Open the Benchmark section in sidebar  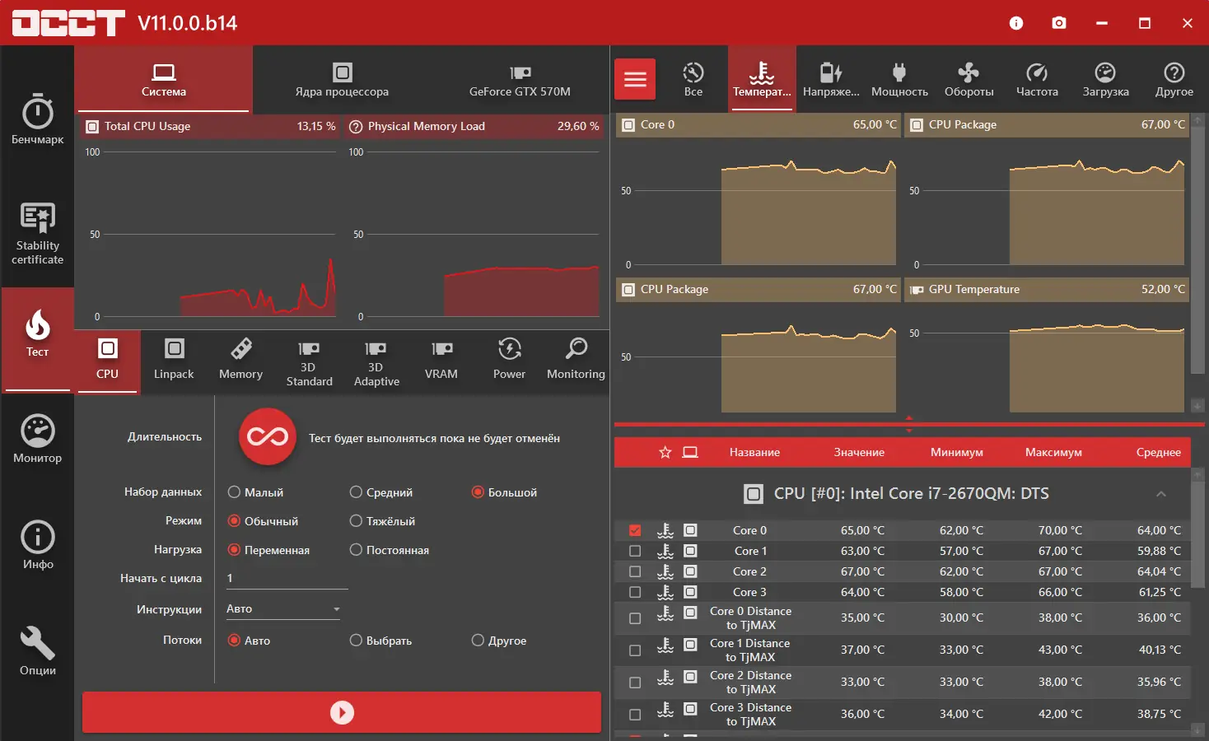click(x=37, y=120)
